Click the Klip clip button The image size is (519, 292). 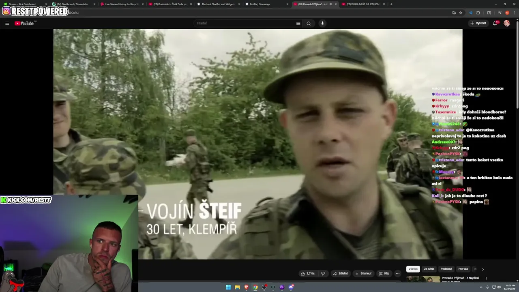pos(384,273)
